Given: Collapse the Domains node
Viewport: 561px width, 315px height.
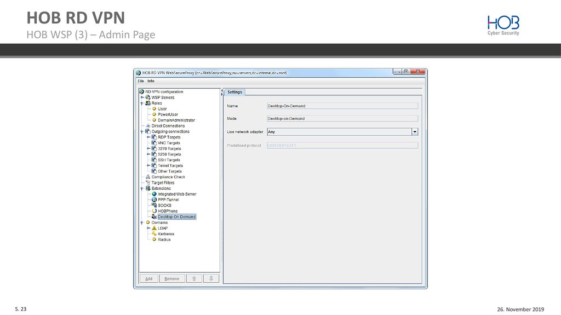Looking at the screenshot, I should click(x=142, y=223).
